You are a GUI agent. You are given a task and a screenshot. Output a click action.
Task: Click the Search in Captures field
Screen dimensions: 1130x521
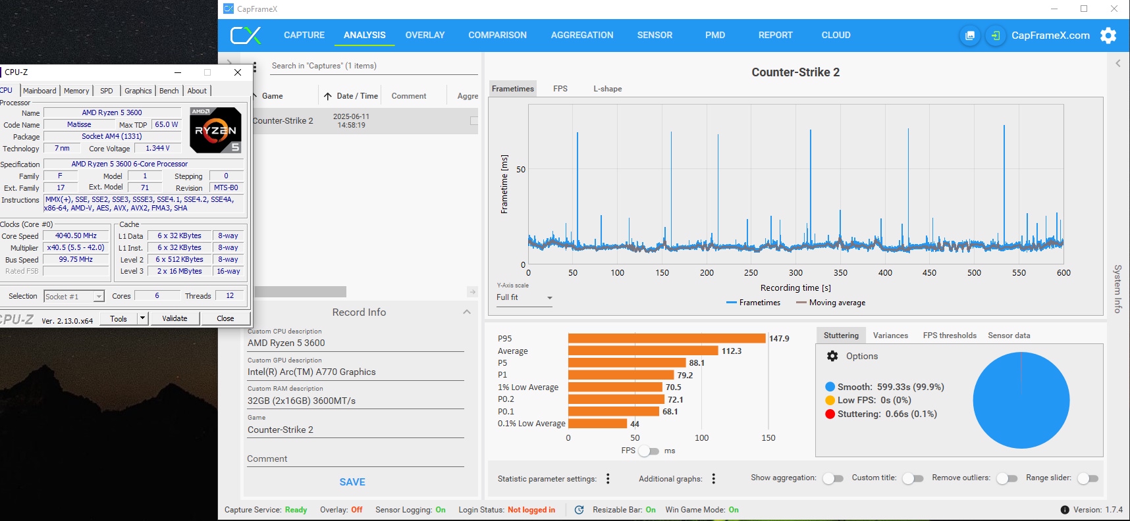373,66
